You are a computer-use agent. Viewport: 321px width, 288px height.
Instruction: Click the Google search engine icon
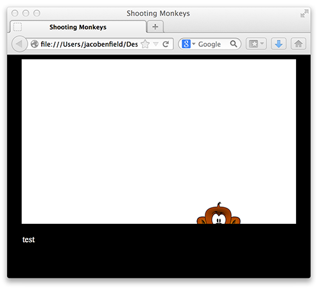tap(186, 44)
